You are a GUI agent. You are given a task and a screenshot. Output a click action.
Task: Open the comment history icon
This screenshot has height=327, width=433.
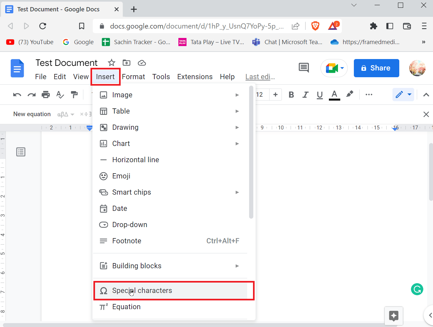pyautogui.click(x=304, y=68)
